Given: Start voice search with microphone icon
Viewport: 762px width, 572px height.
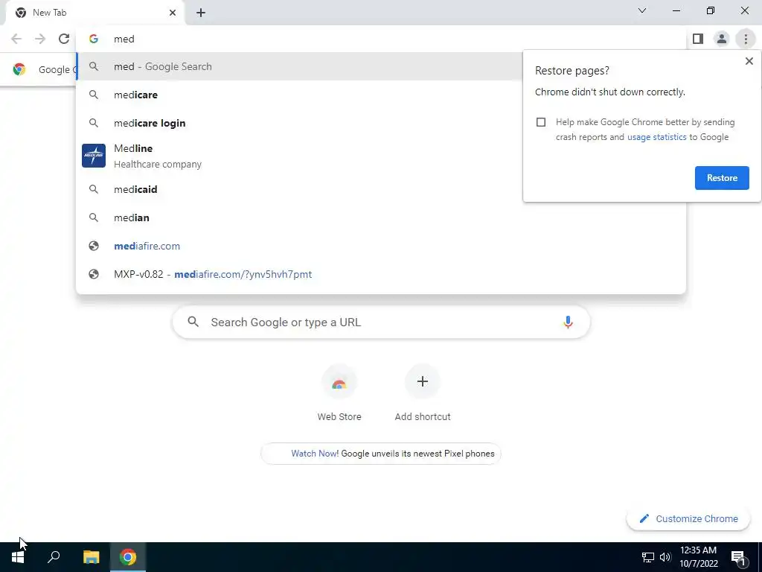Looking at the screenshot, I should [x=568, y=322].
